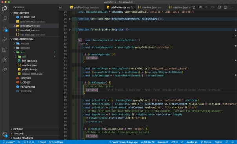Close prisPerKvm.js src in Open Editors
The height and width of the screenshot is (144, 237).
click(15, 26)
